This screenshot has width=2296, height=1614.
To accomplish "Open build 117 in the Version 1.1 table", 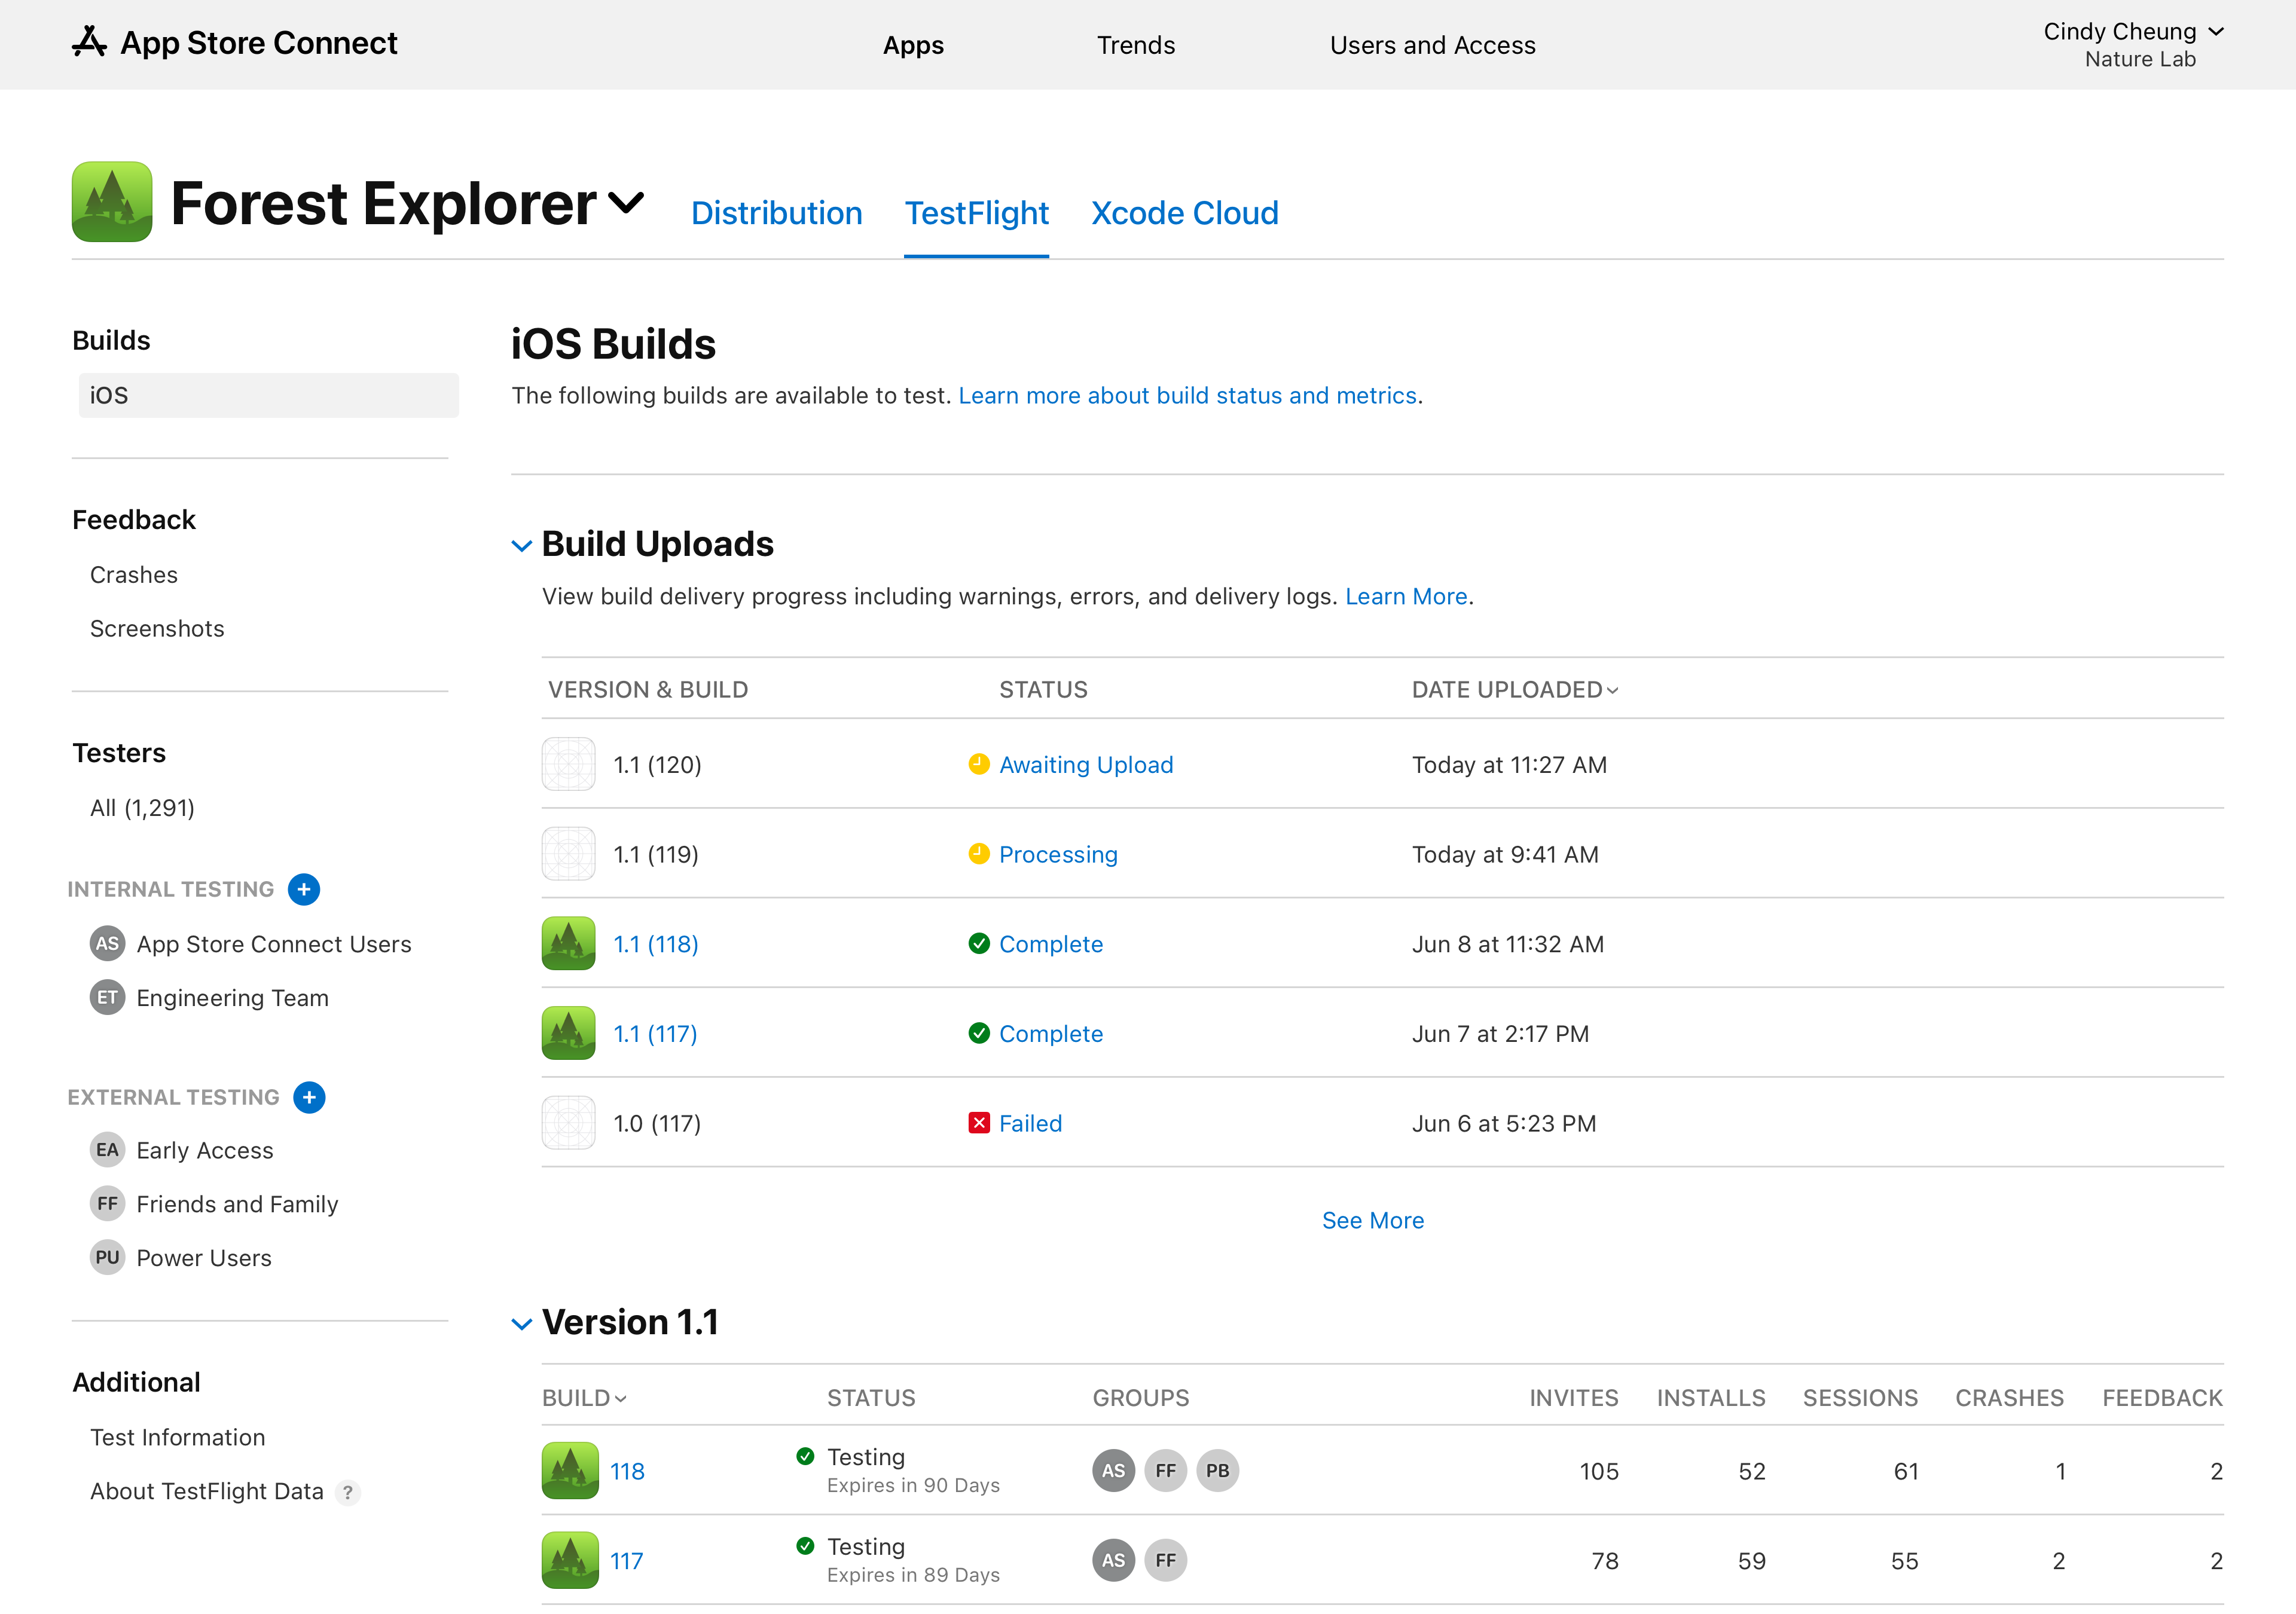I will pos(626,1561).
